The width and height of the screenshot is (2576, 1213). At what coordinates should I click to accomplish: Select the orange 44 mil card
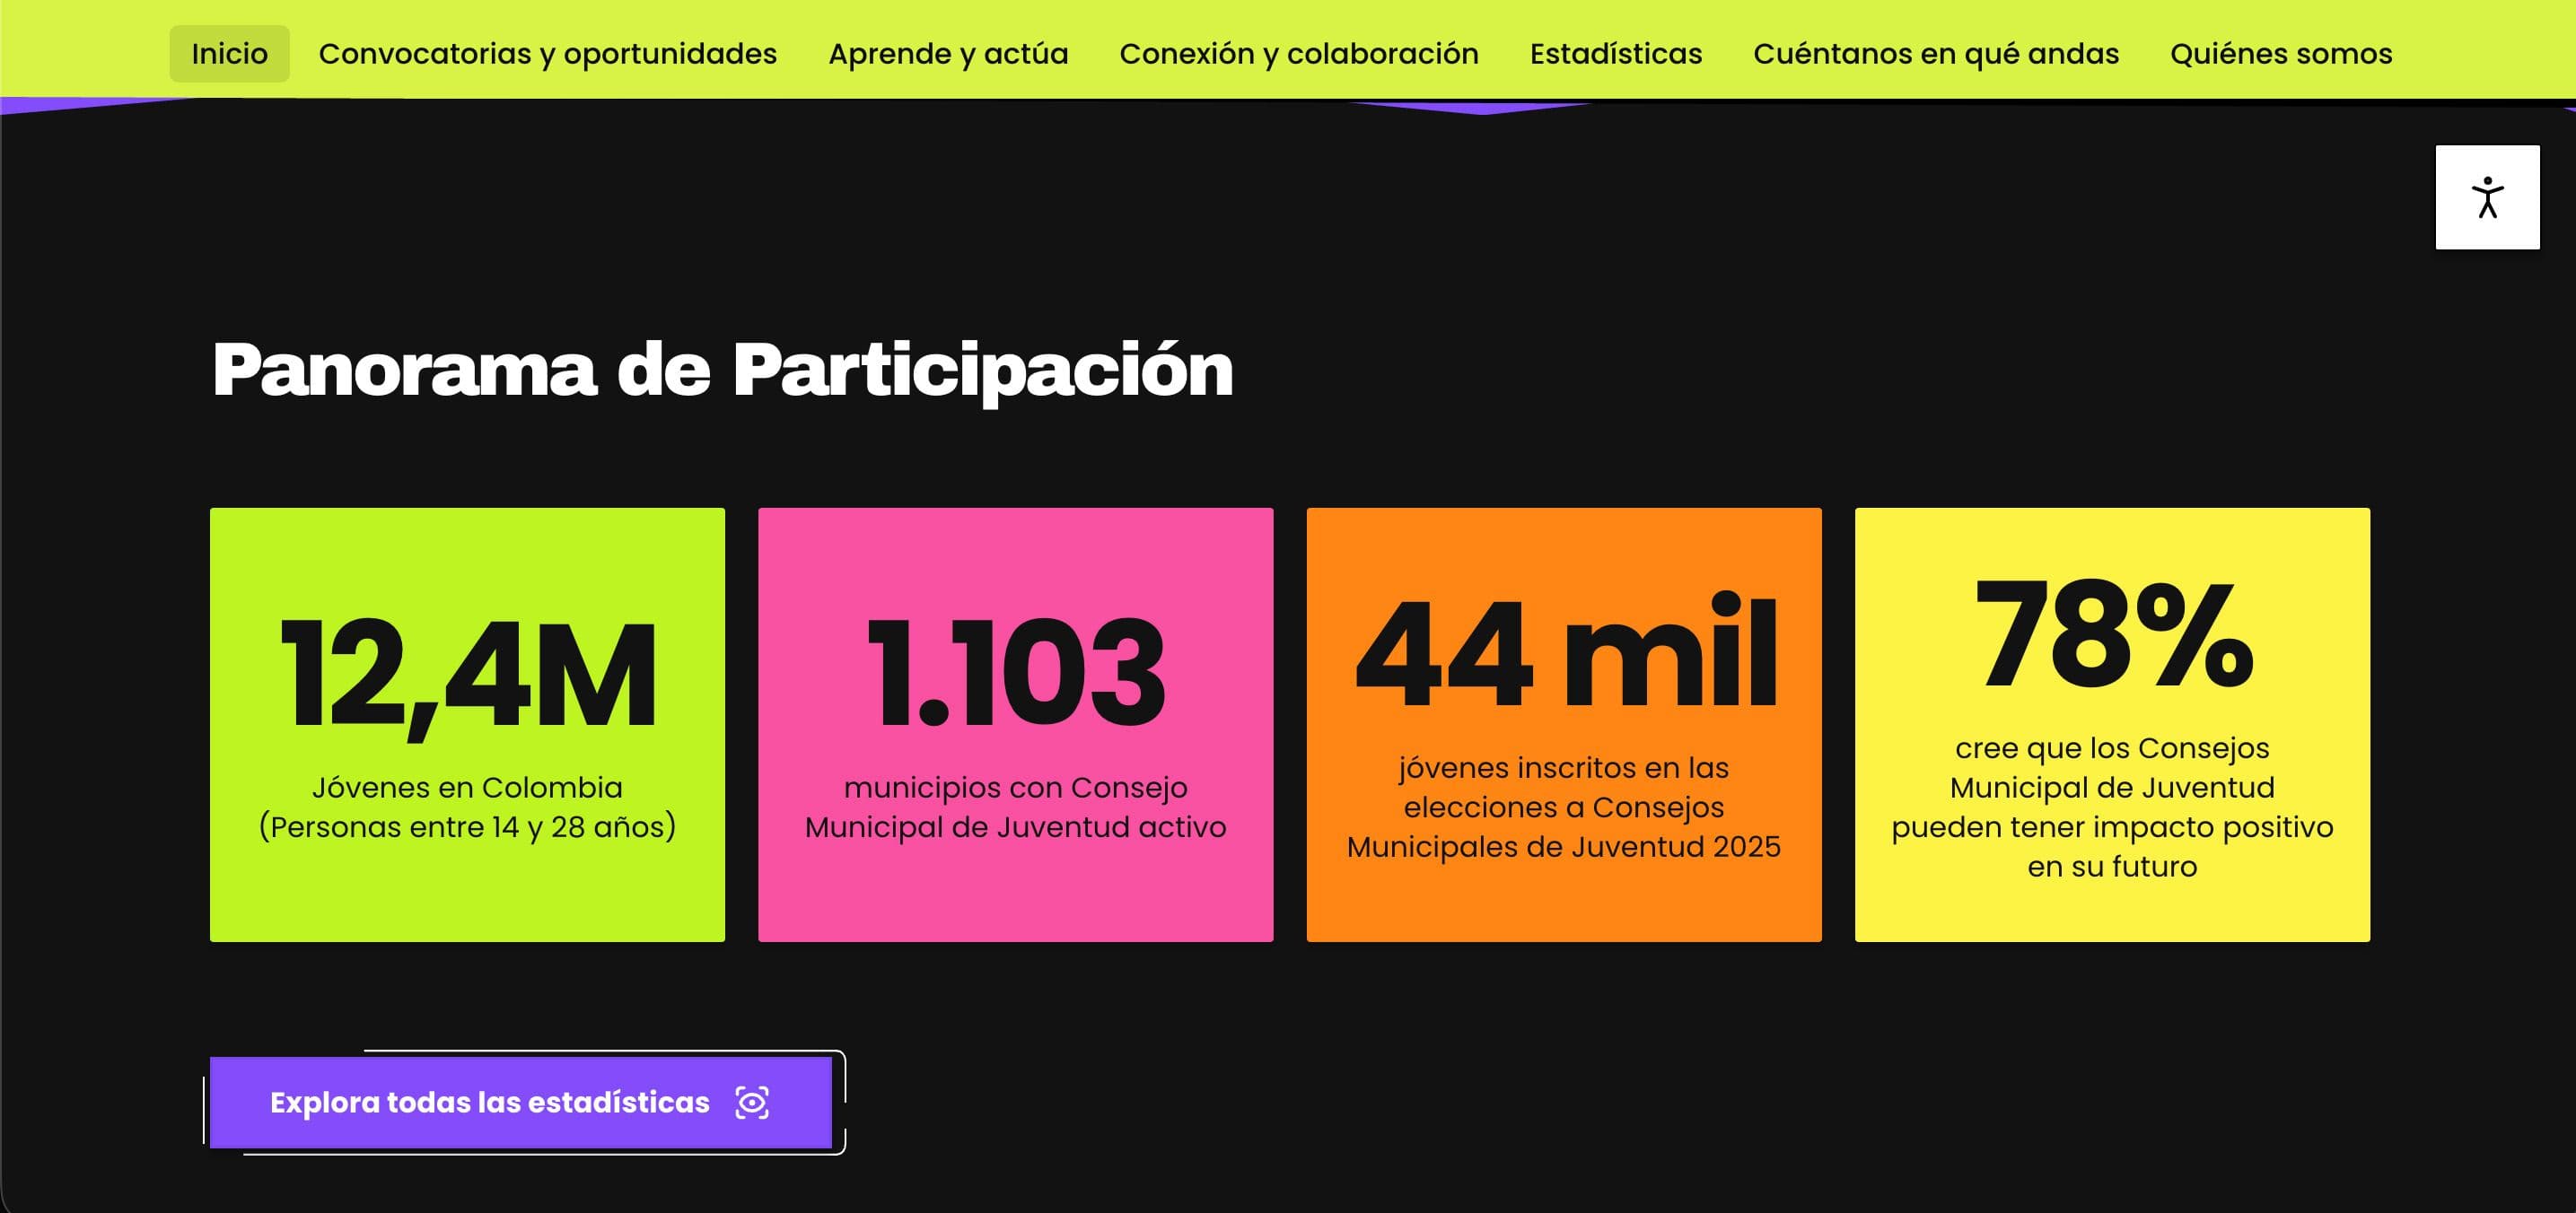click(x=1563, y=724)
